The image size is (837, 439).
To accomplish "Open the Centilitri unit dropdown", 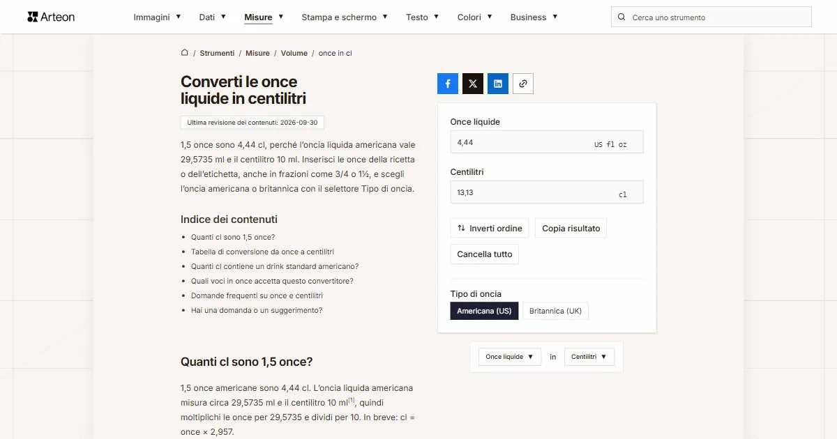I will point(589,357).
